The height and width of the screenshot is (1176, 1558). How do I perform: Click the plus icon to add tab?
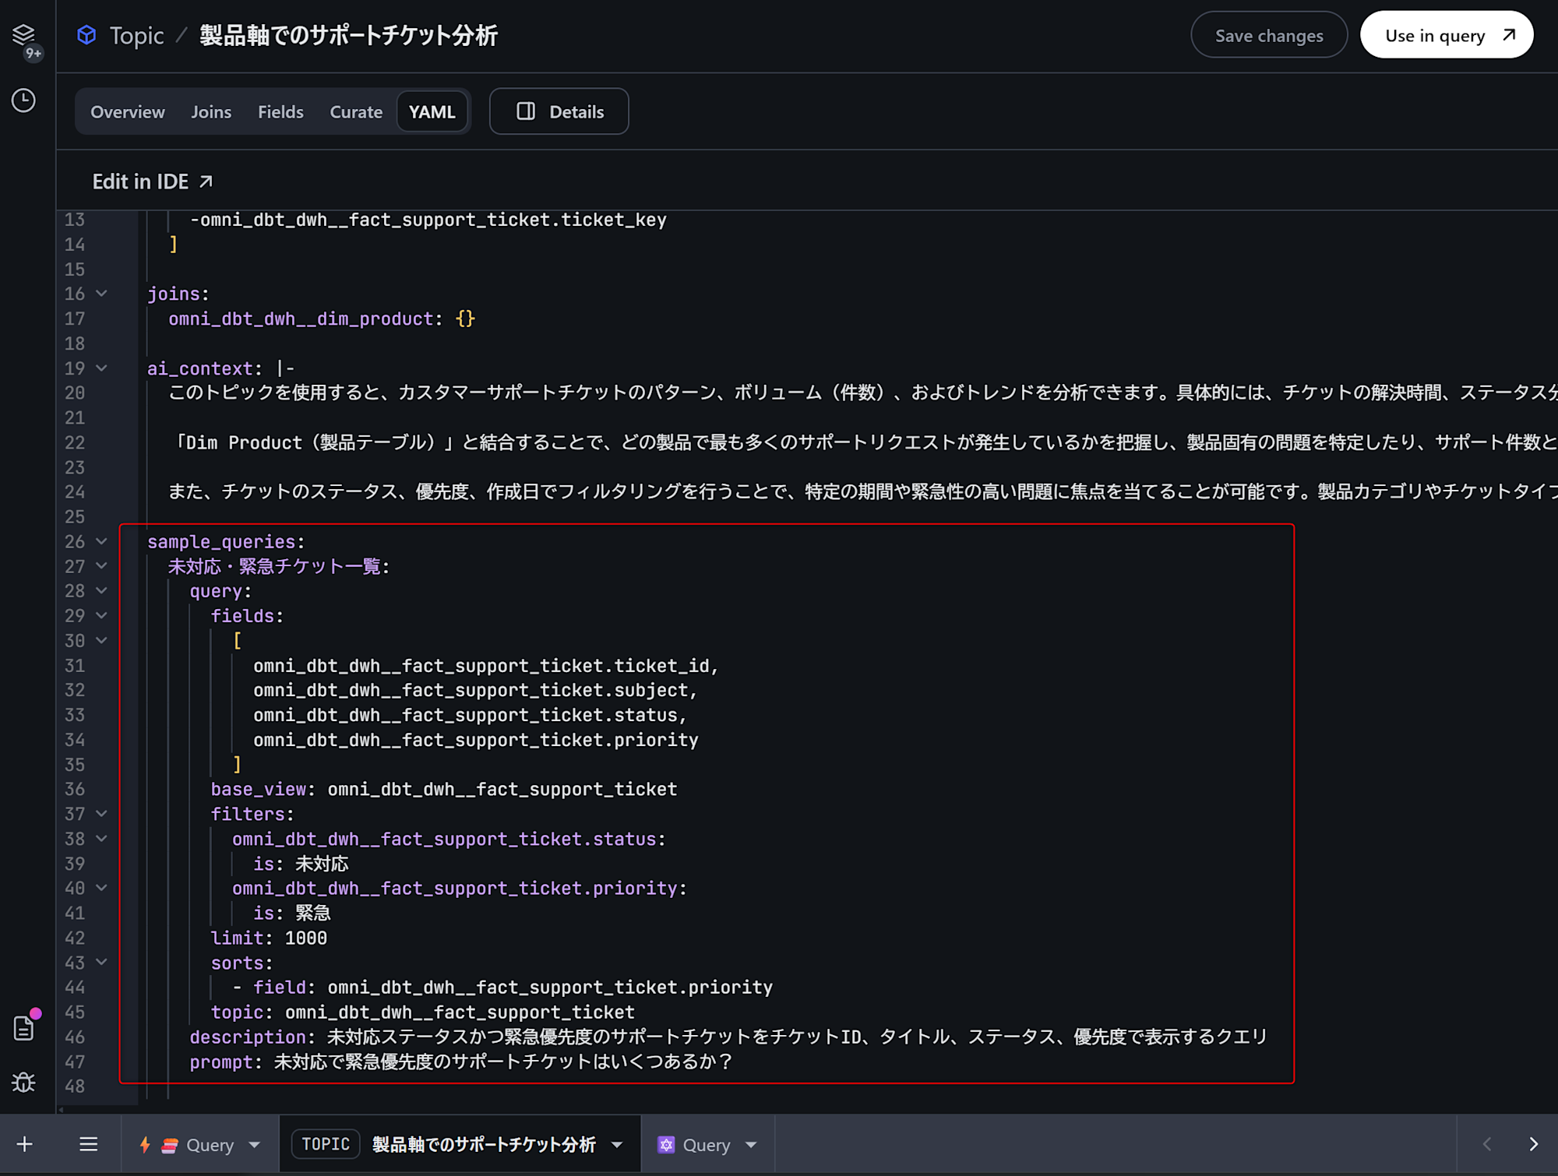click(x=25, y=1144)
